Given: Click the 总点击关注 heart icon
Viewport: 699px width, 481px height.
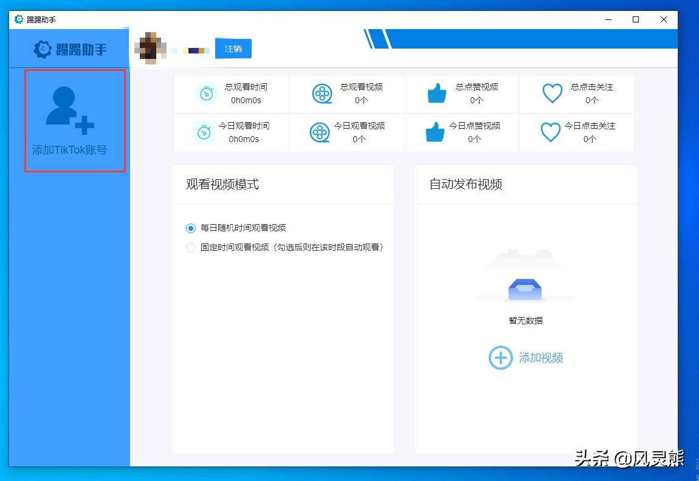Looking at the screenshot, I should click(x=552, y=94).
